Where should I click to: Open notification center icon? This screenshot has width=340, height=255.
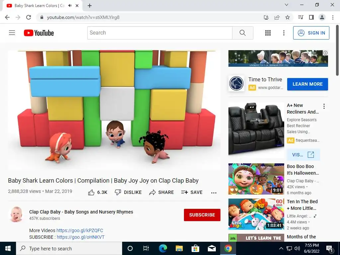click(x=329, y=249)
